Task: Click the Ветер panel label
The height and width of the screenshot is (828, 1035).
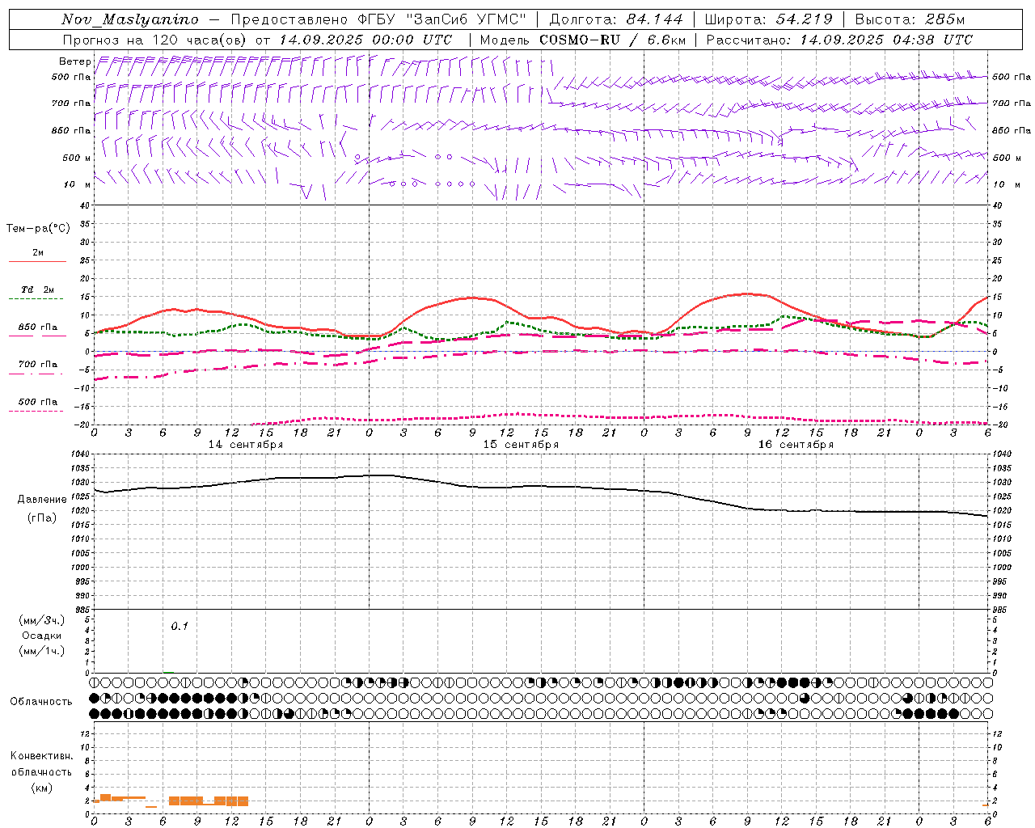Action: (x=74, y=61)
